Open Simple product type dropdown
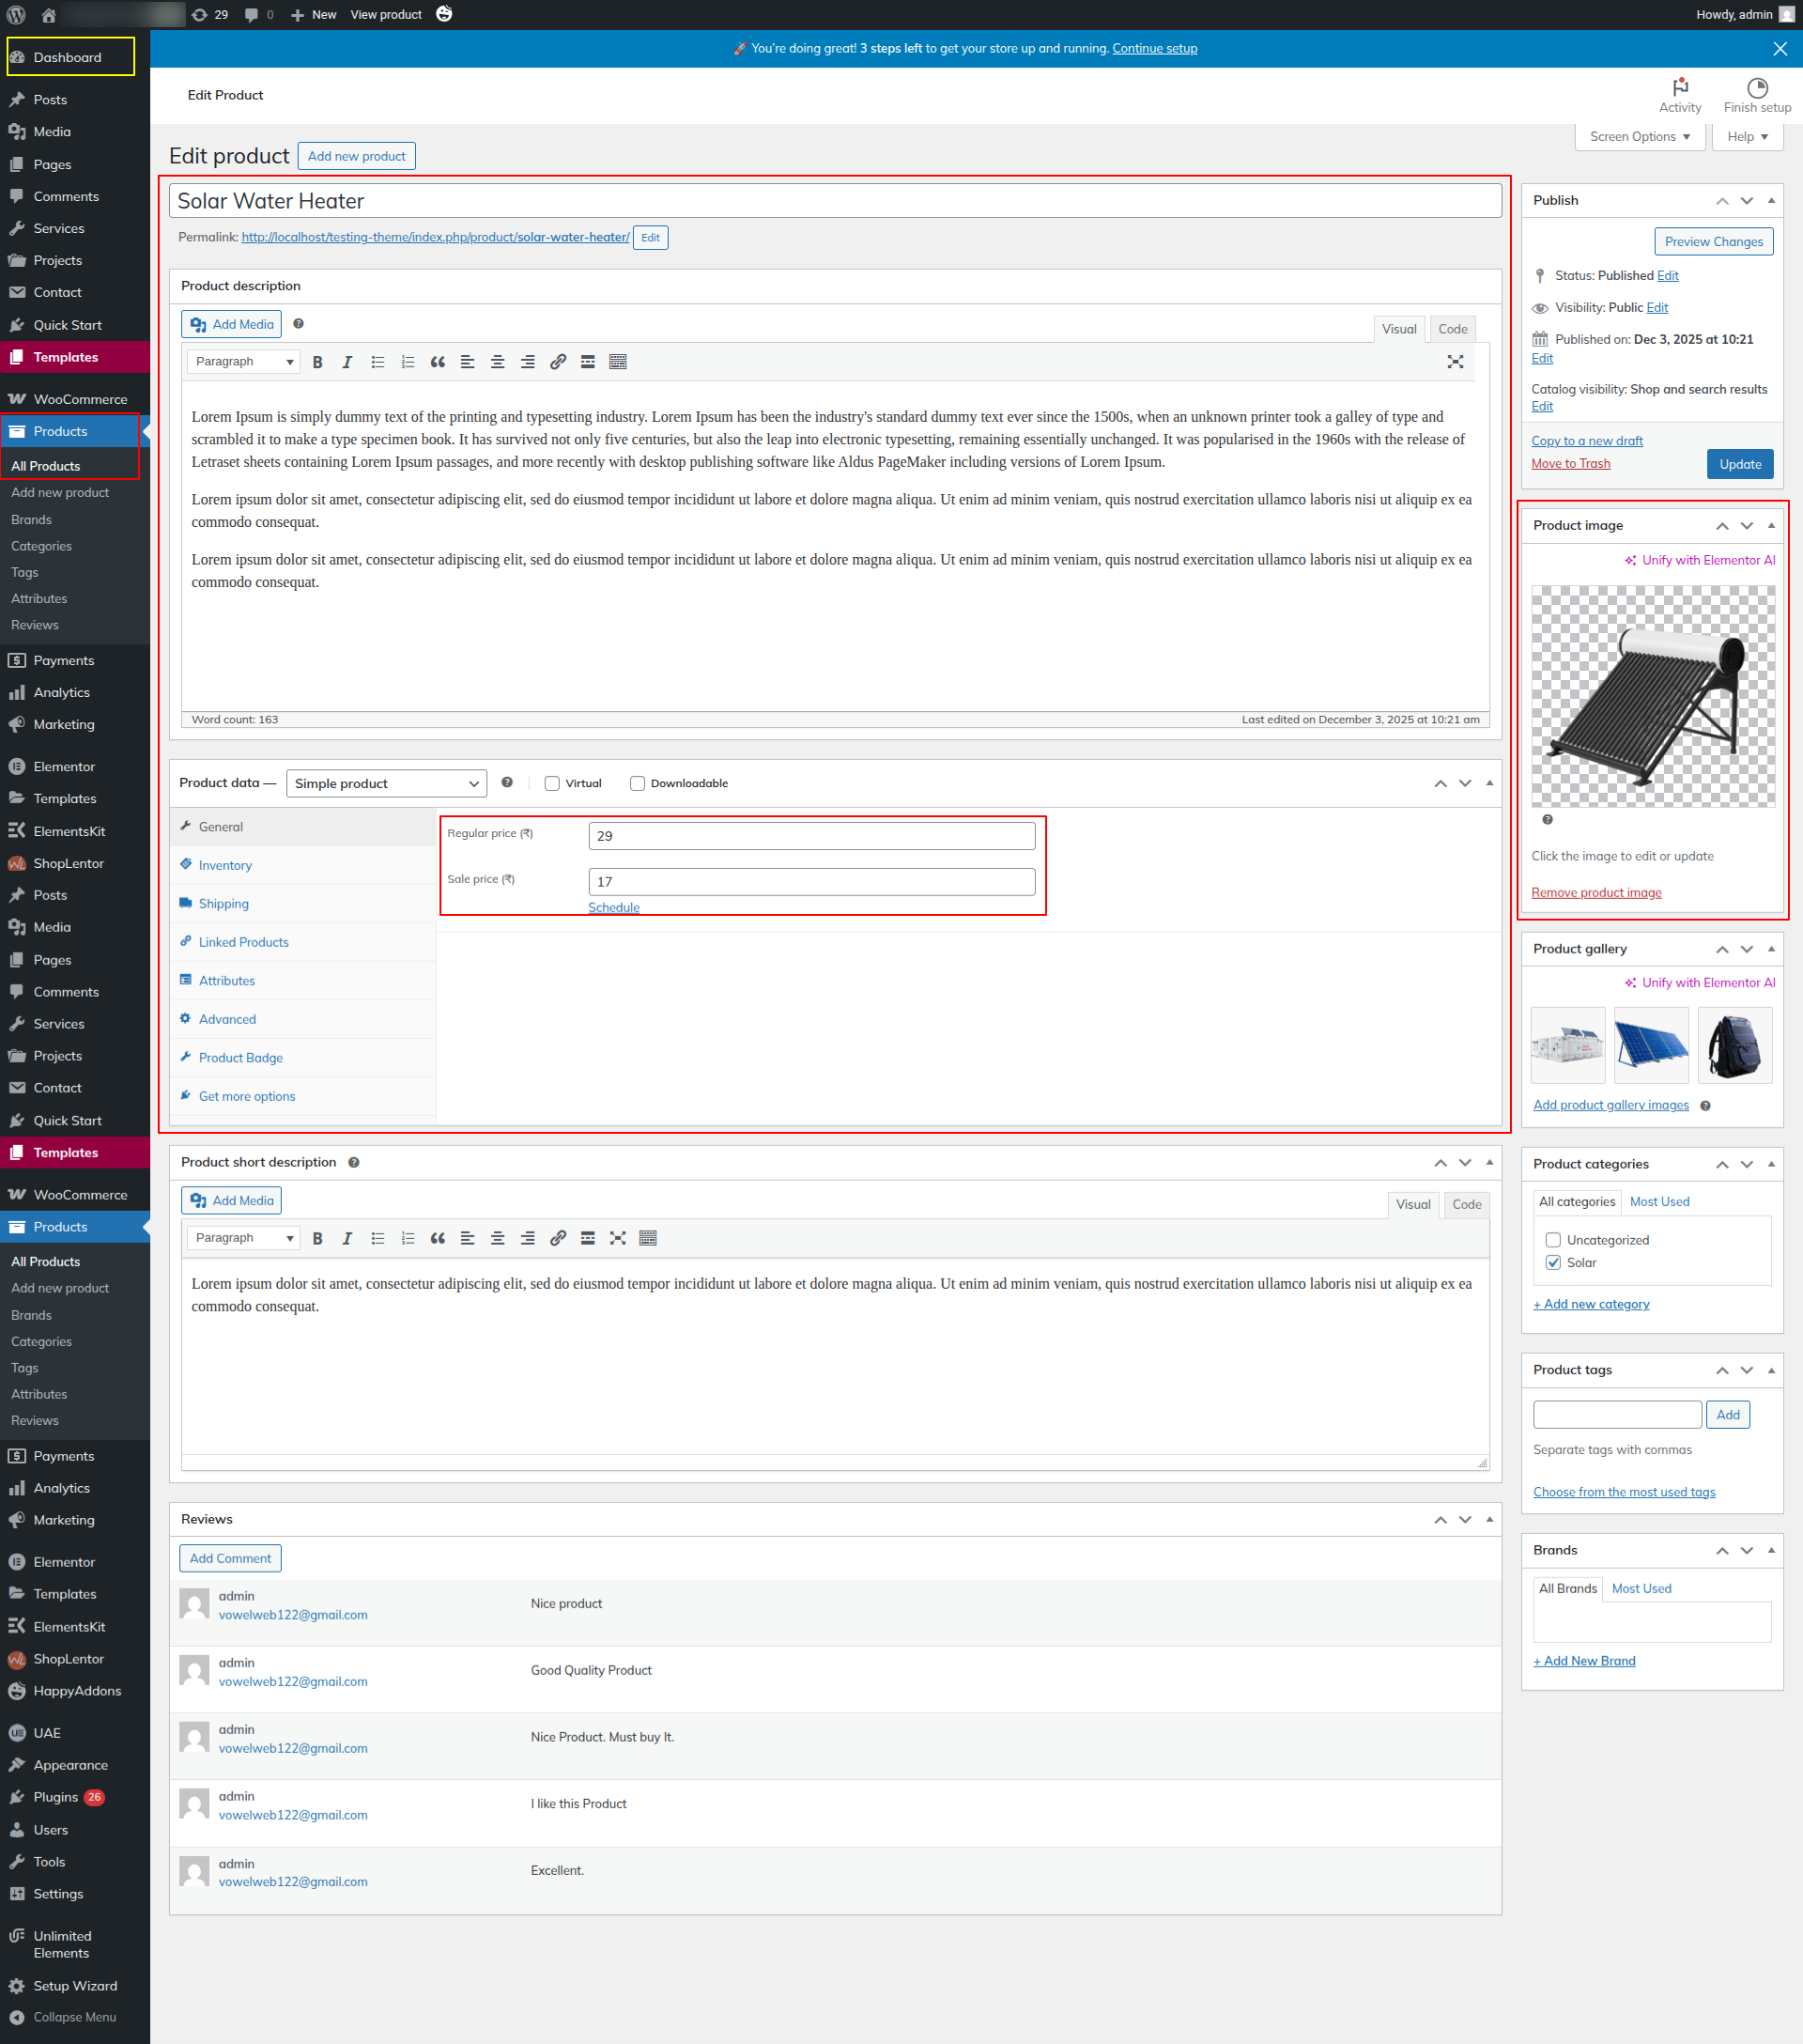Viewport: 1803px width, 2044px height. 386,783
